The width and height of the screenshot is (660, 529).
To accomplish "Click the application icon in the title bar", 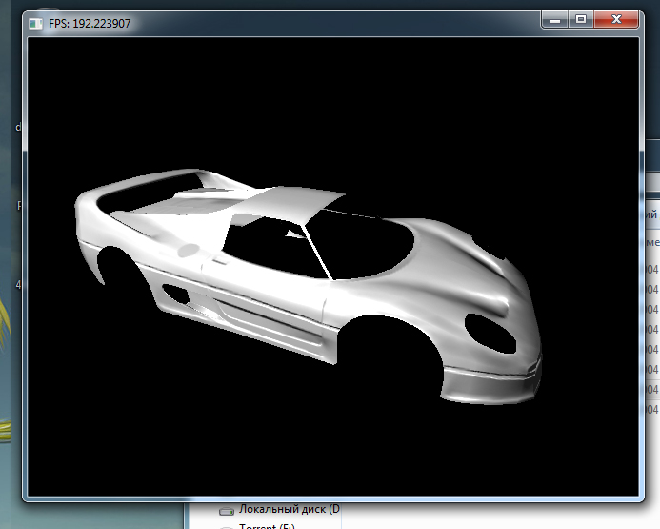I will click(x=35, y=23).
